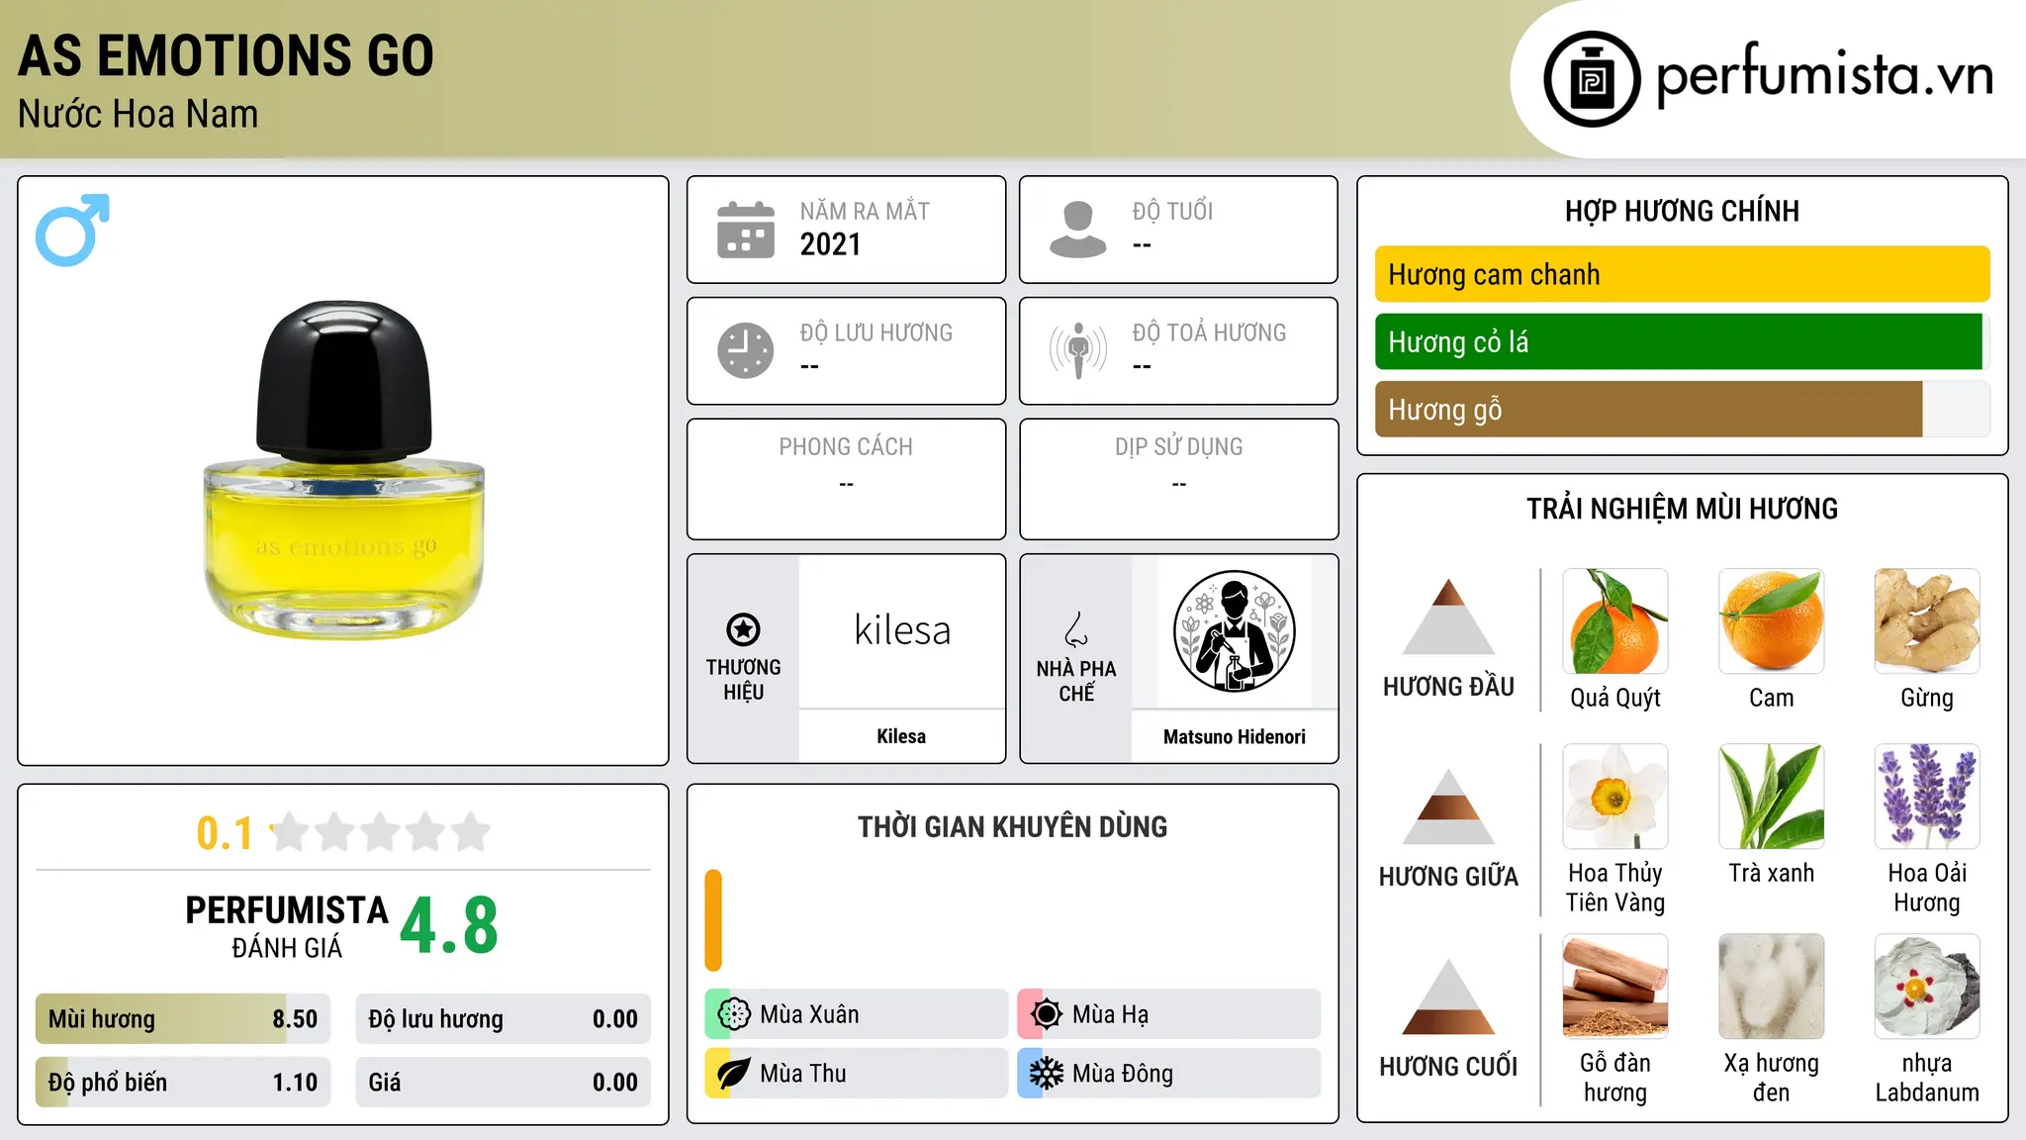Click the calendar icon beside Năm ra mắt
The height and width of the screenshot is (1140, 2026).
746,230
